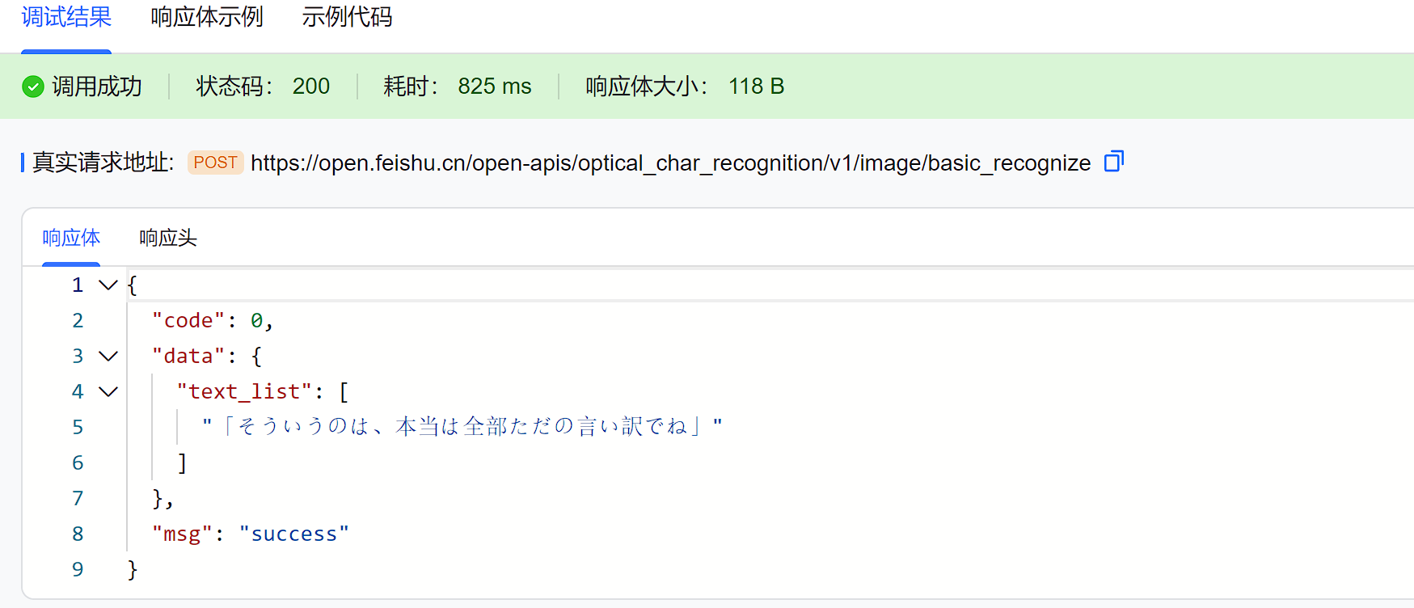The width and height of the screenshot is (1414, 608).
Task: Copy the real request URL
Action: (x=1114, y=162)
